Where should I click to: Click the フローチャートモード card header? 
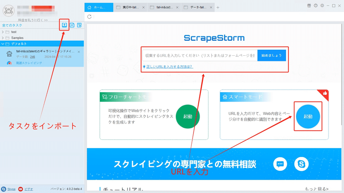tap(126, 97)
